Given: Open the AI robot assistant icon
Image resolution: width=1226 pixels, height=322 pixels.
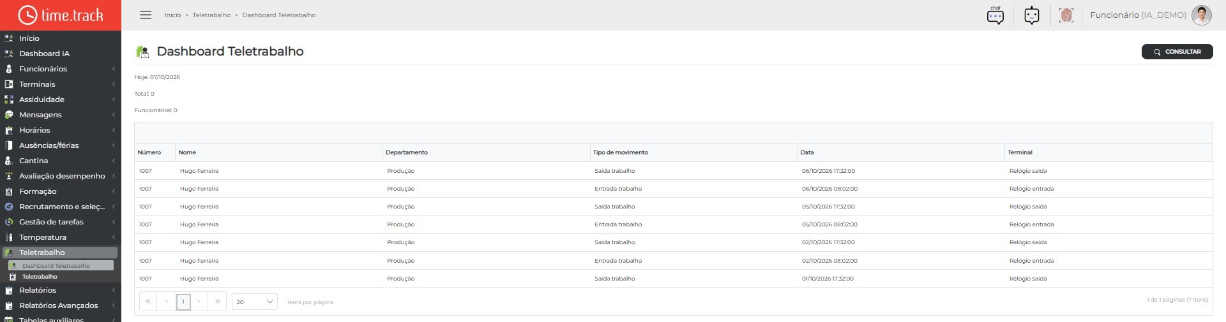Looking at the screenshot, I should tap(1032, 15).
